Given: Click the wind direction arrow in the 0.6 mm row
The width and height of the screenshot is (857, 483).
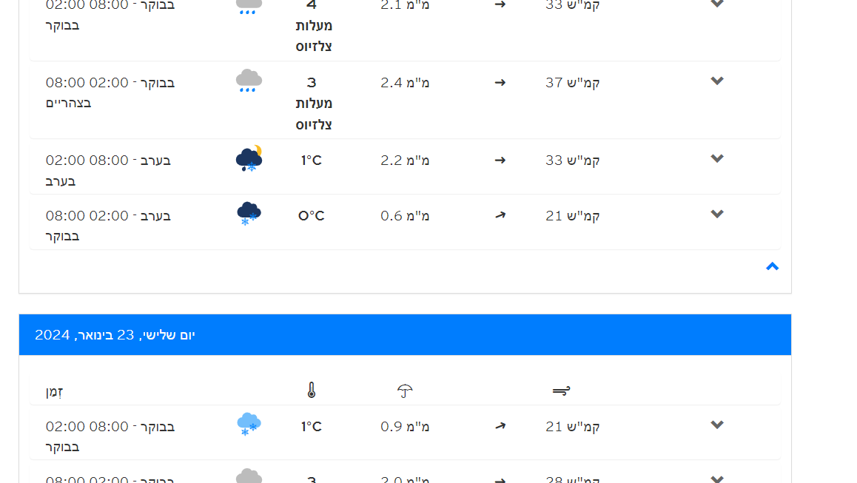Looking at the screenshot, I should (x=500, y=215).
